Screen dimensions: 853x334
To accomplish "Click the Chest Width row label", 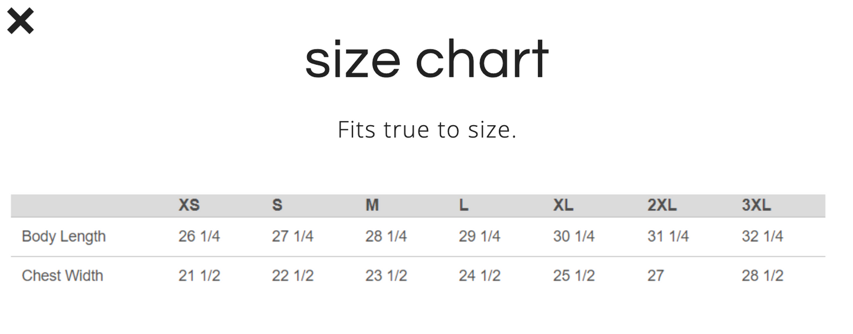I will [x=63, y=276].
